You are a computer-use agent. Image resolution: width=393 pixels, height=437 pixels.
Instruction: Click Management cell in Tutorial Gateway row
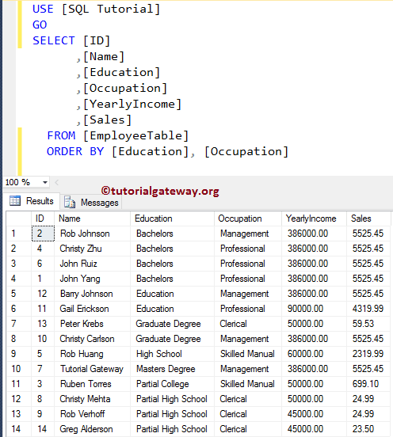point(248,369)
